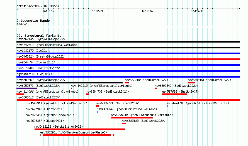Screen dimensions: 248x146
Task: Click the right arrow of the ruler
Action: pos(239,9)
